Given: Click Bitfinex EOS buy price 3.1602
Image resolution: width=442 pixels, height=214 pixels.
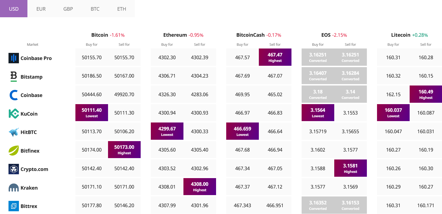Looking at the screenshot, I should [318, 150].
